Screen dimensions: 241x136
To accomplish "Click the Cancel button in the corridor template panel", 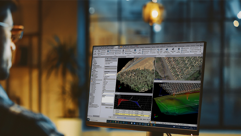I will coord(111,108).
